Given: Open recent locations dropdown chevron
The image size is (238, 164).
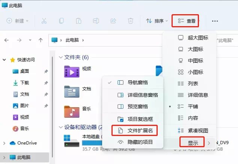Looking at the screenshot, I should [30, 40].
